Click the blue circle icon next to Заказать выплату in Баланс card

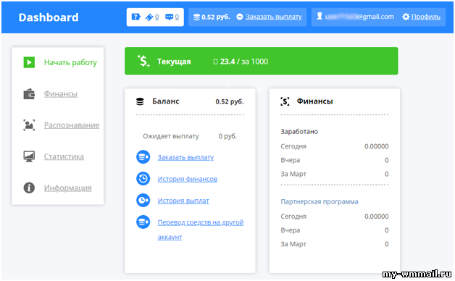point(143,157)
